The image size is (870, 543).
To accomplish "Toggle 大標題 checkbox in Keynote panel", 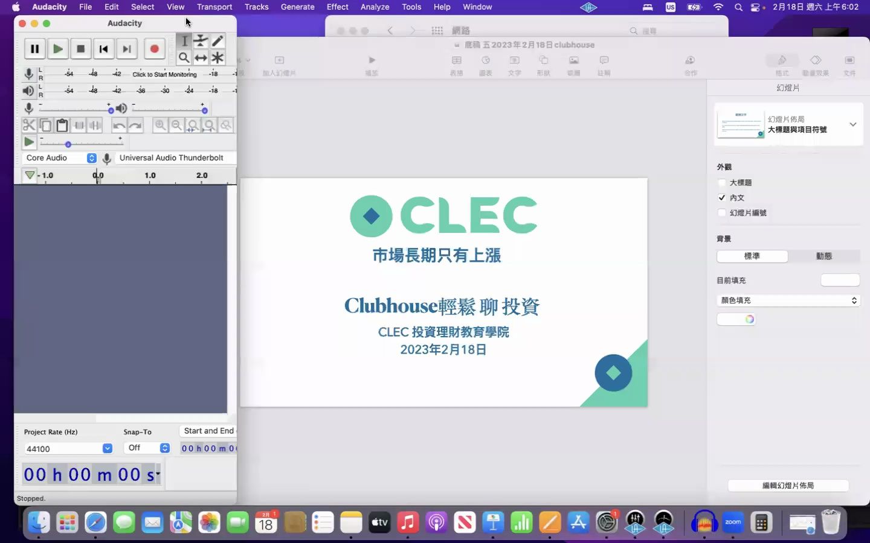I will pos(721,182).
